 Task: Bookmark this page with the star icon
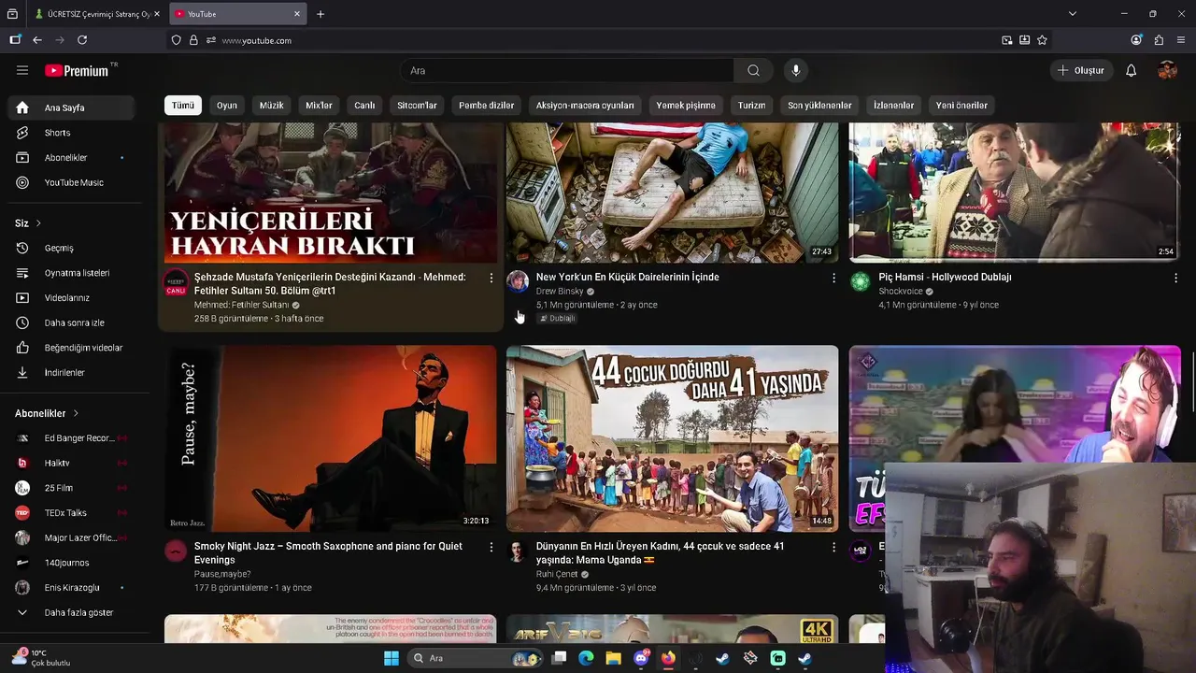(1042, 40)
